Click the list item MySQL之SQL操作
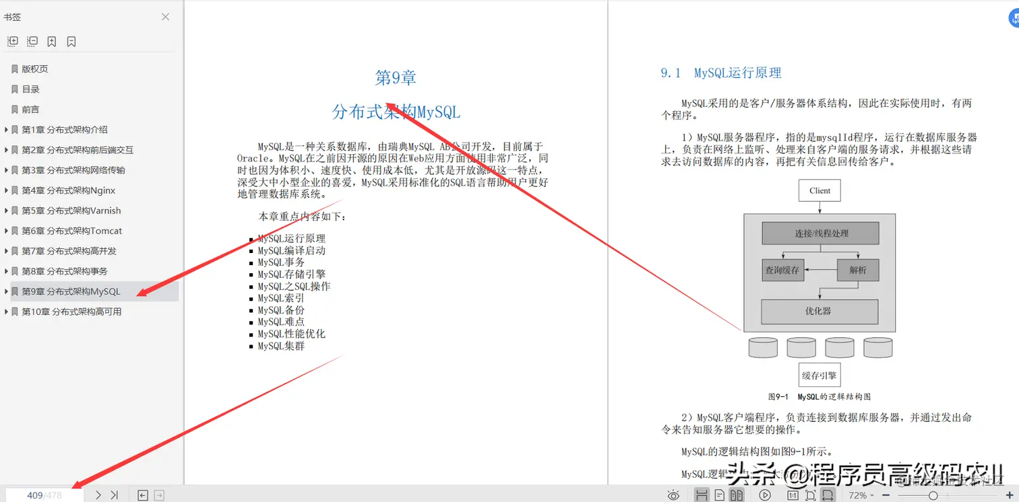The height and width of the screenshot is (502, 1019). tap(294, 286)
